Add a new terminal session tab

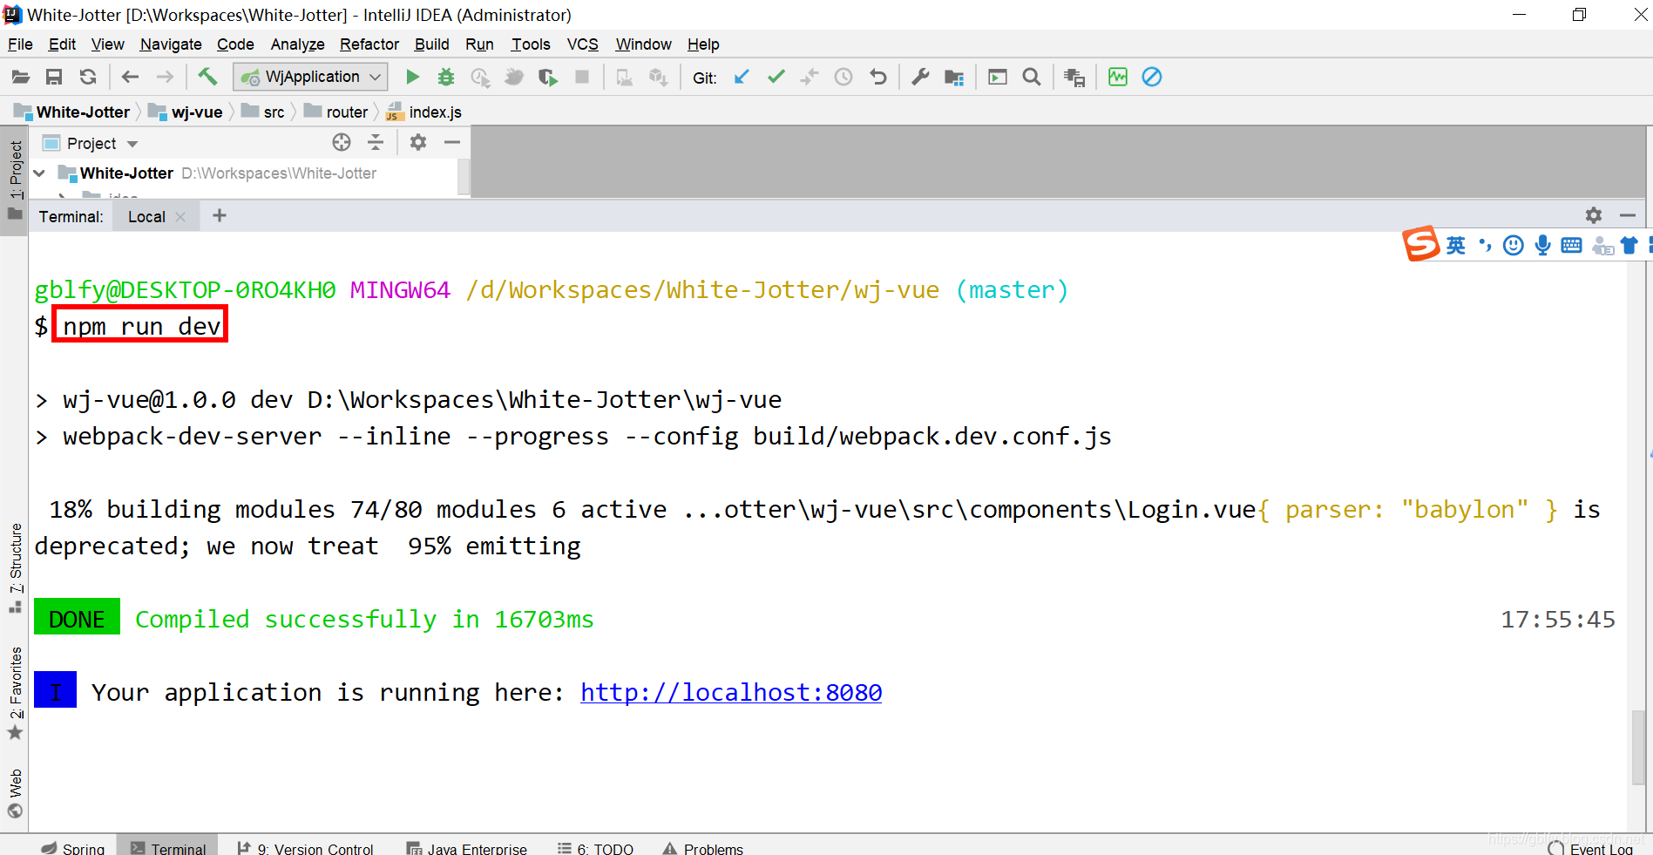220,215
